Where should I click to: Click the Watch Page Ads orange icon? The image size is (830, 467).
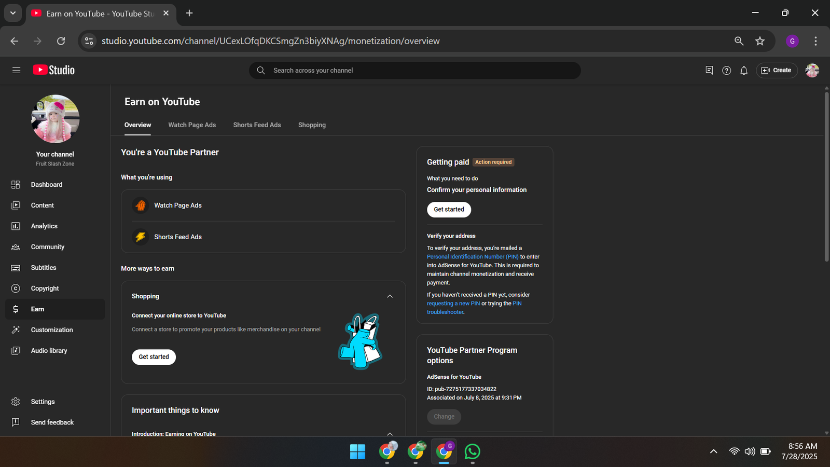[x=140, y=205]
